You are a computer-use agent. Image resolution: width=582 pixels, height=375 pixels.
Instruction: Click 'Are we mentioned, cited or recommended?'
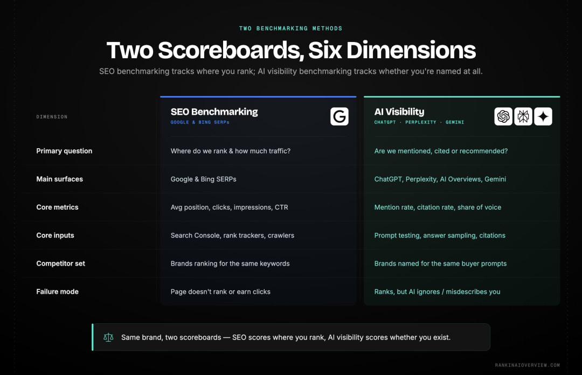coord(441,151)
